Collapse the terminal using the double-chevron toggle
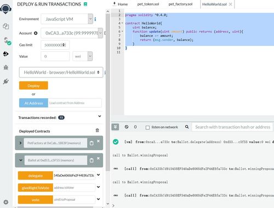The width and height of the screenshot is (274, 208). (115, 127)
